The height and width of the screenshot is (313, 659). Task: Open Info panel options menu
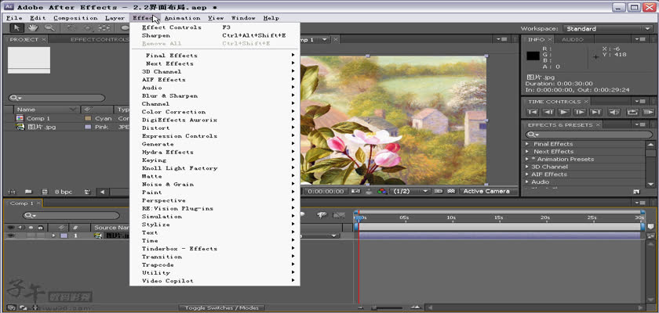(x=642, y=39)
